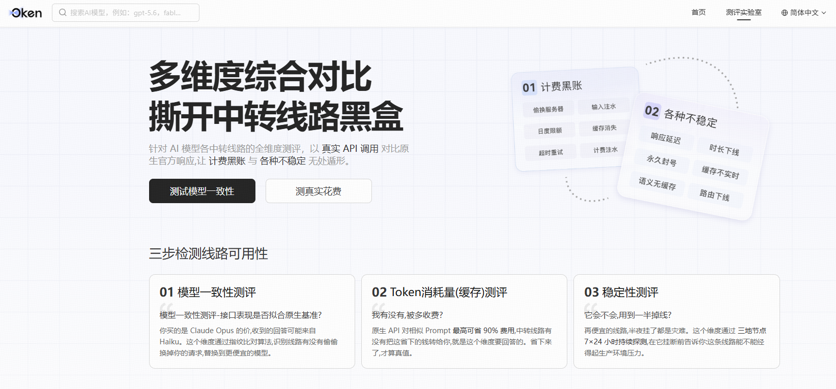
Task: Click the search magnifier icon
Action: 63,13
